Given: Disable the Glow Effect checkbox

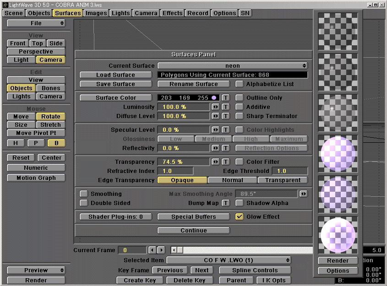Looking at the screenshot, I should point(239,217).
